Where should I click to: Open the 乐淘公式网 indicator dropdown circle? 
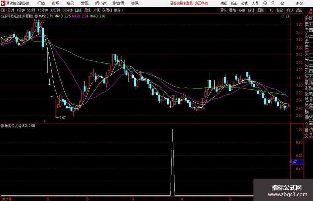(2, 126)
